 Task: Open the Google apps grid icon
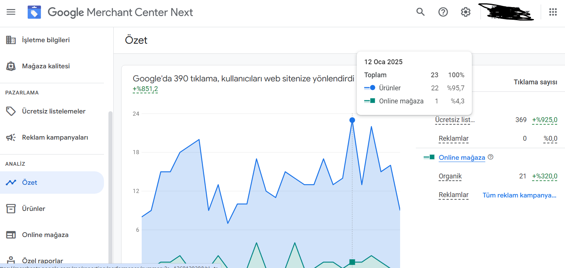[x=553, y=12]
